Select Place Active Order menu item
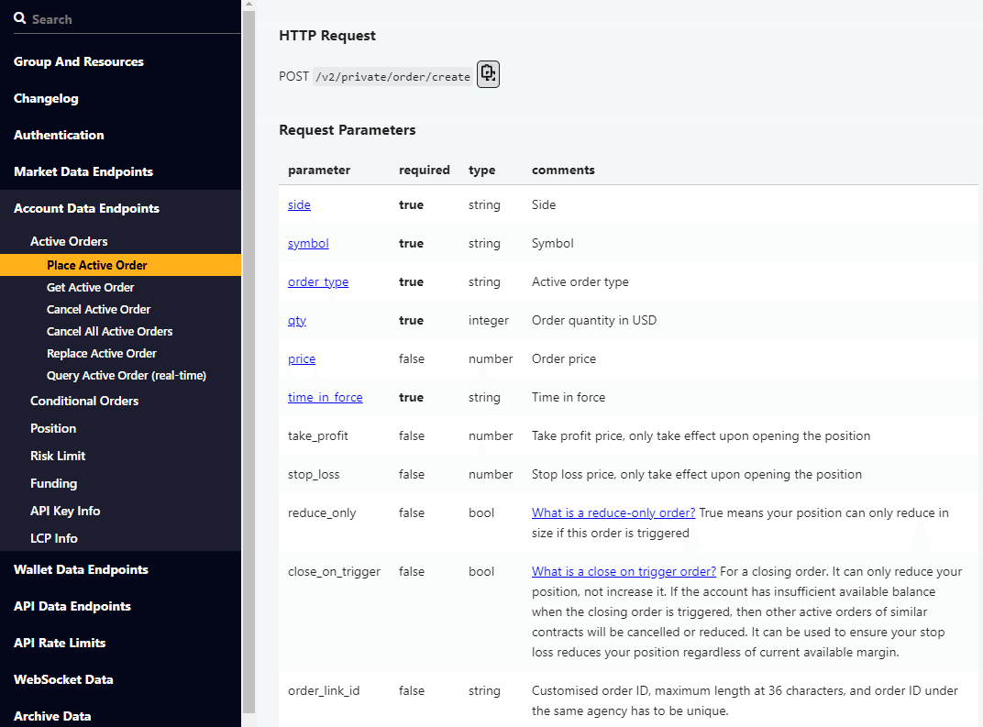This screenshot has height=727, width=983. click(x=97, y=265)
